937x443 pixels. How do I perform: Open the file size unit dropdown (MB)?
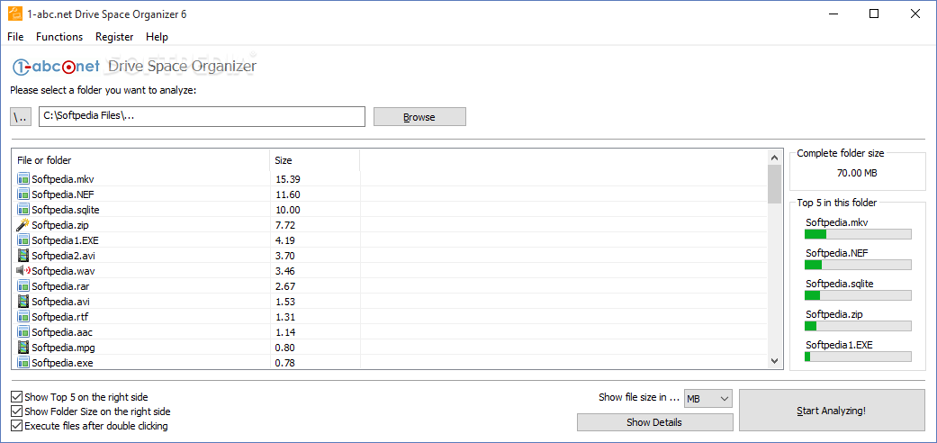point(708,398)
